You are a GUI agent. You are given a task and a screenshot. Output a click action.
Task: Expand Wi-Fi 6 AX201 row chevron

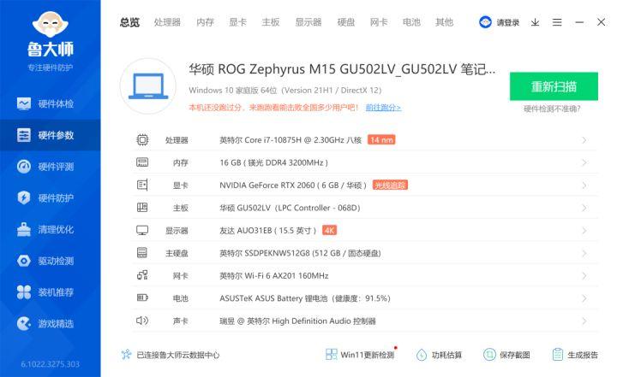[x=584, y=275]
